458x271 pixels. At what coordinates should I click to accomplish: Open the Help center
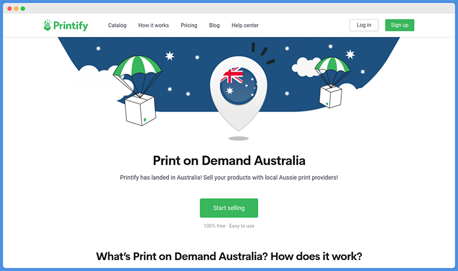(x=245, y=25)
